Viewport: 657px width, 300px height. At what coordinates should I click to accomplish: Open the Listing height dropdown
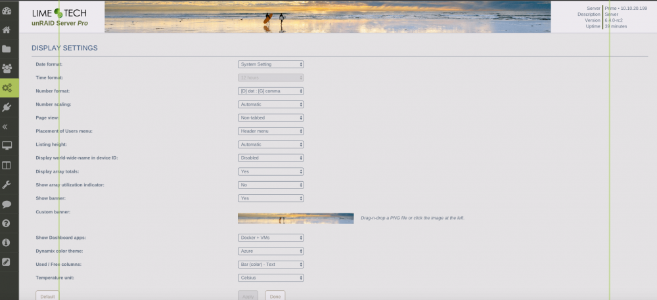[x=271, y=144]
